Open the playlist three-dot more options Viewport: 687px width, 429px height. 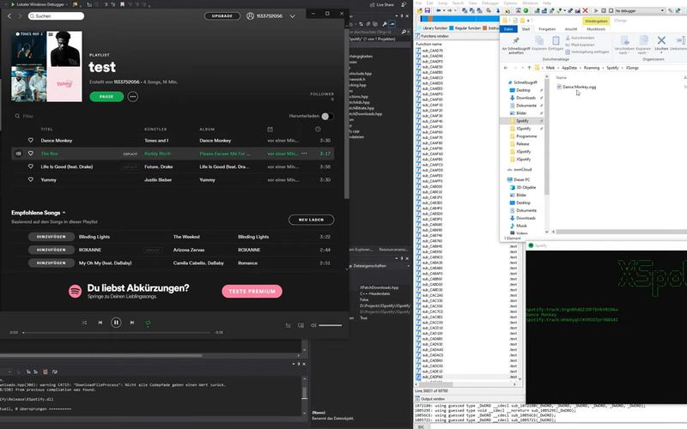pos(133,96)
